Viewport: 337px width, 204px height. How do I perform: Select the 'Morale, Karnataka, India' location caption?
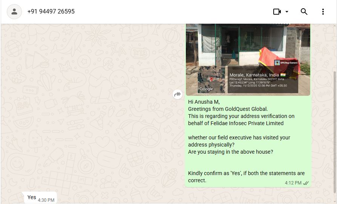(x=254, y=75)
